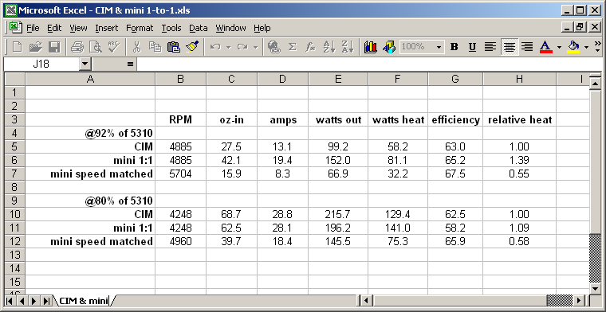Open the Data menu
The width and height of the screenshot is (606, 312).
[199, 28]
